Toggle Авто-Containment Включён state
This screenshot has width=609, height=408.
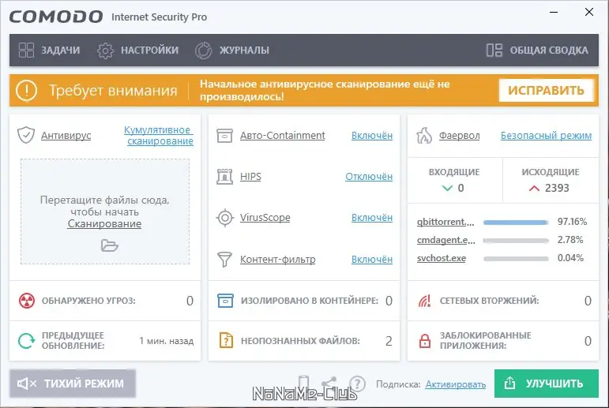tap(371, 135)
